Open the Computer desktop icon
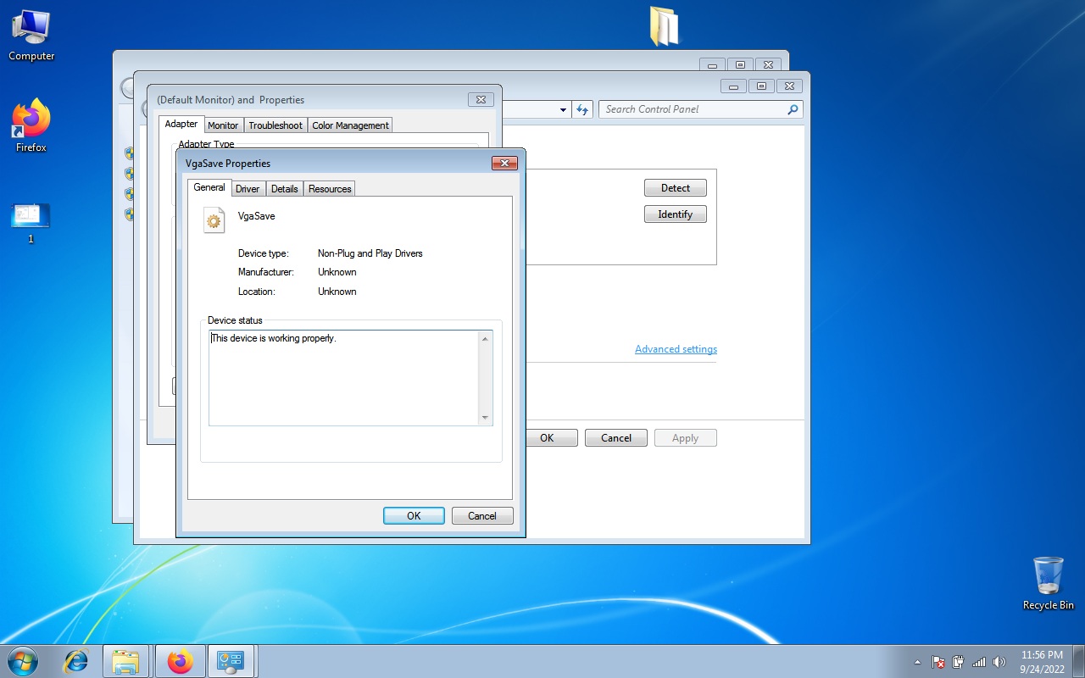The width and height of the screenshot is (1085, 678). [x=31, y=36]
